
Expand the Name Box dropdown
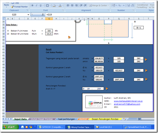tap(28, 15)
